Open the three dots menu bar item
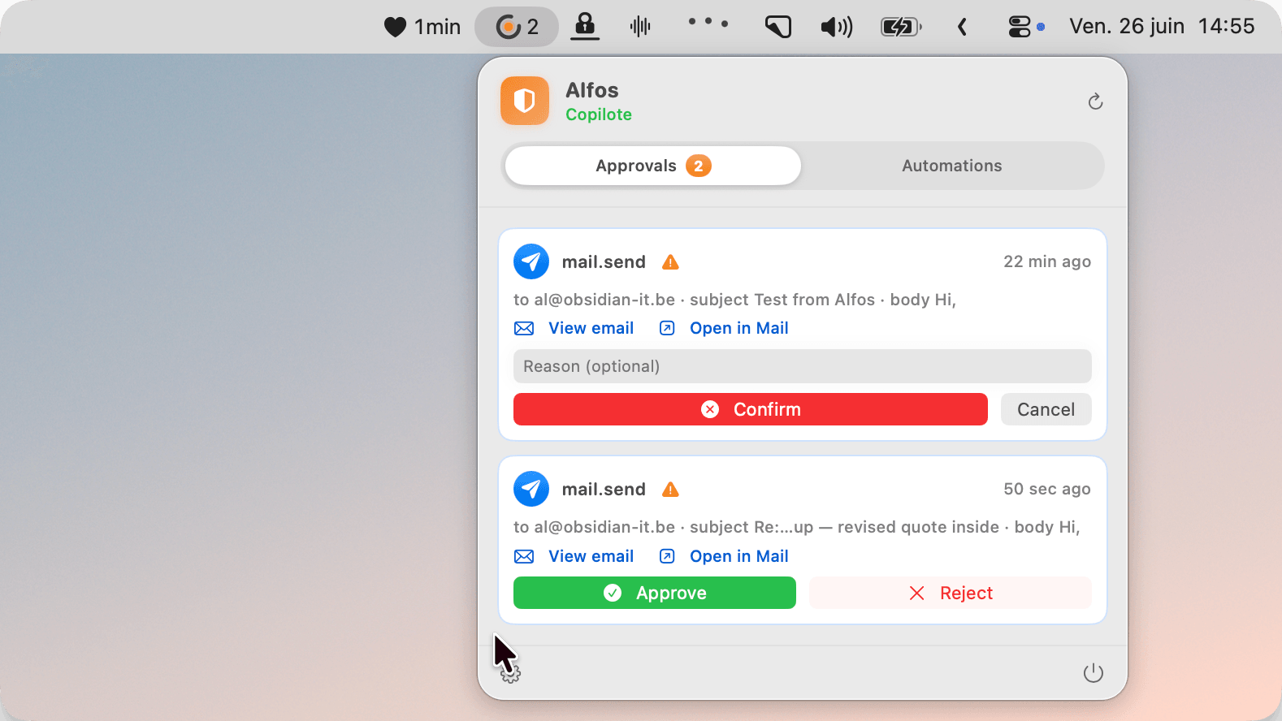The image size is (1282, 721). click(708, 24)
